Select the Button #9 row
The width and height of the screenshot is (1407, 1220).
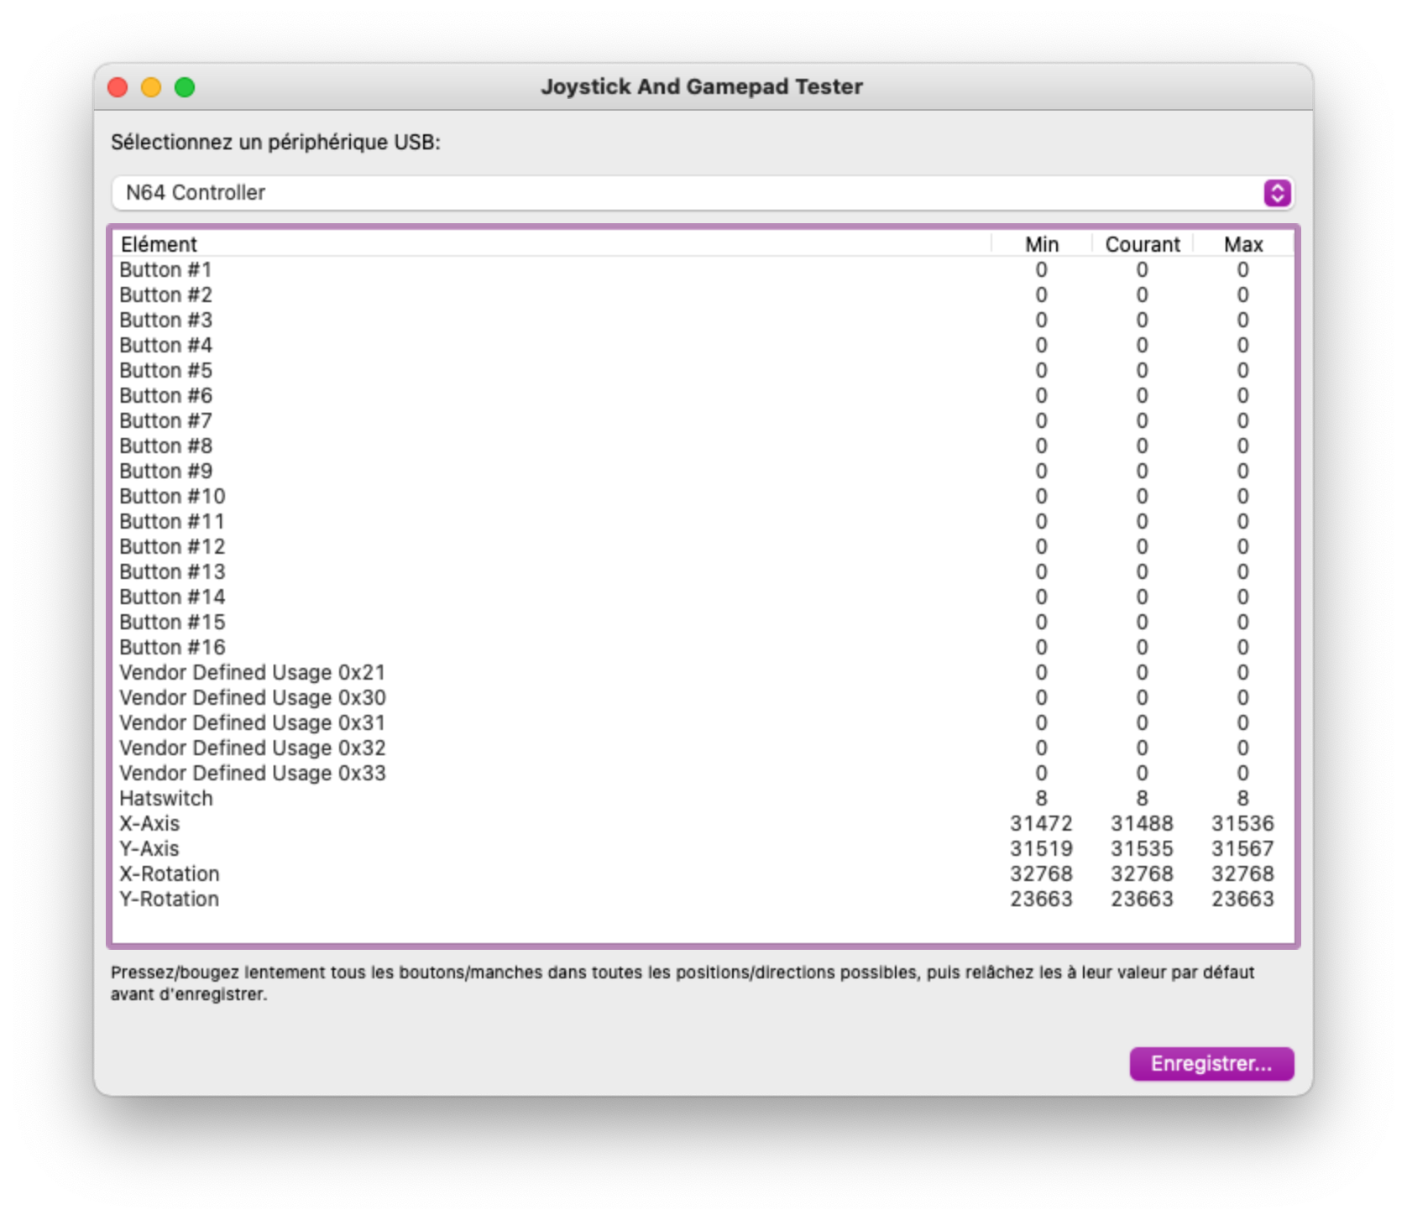(x=703, y=471)
